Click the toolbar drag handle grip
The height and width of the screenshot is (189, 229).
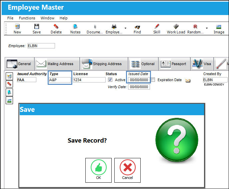click(6, 29)
